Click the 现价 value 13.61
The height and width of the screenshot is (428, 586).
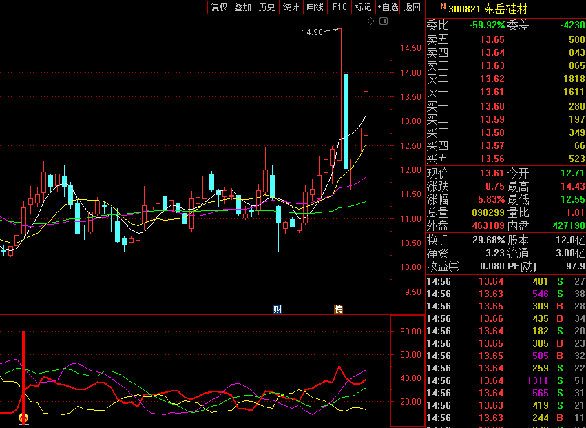492,173
